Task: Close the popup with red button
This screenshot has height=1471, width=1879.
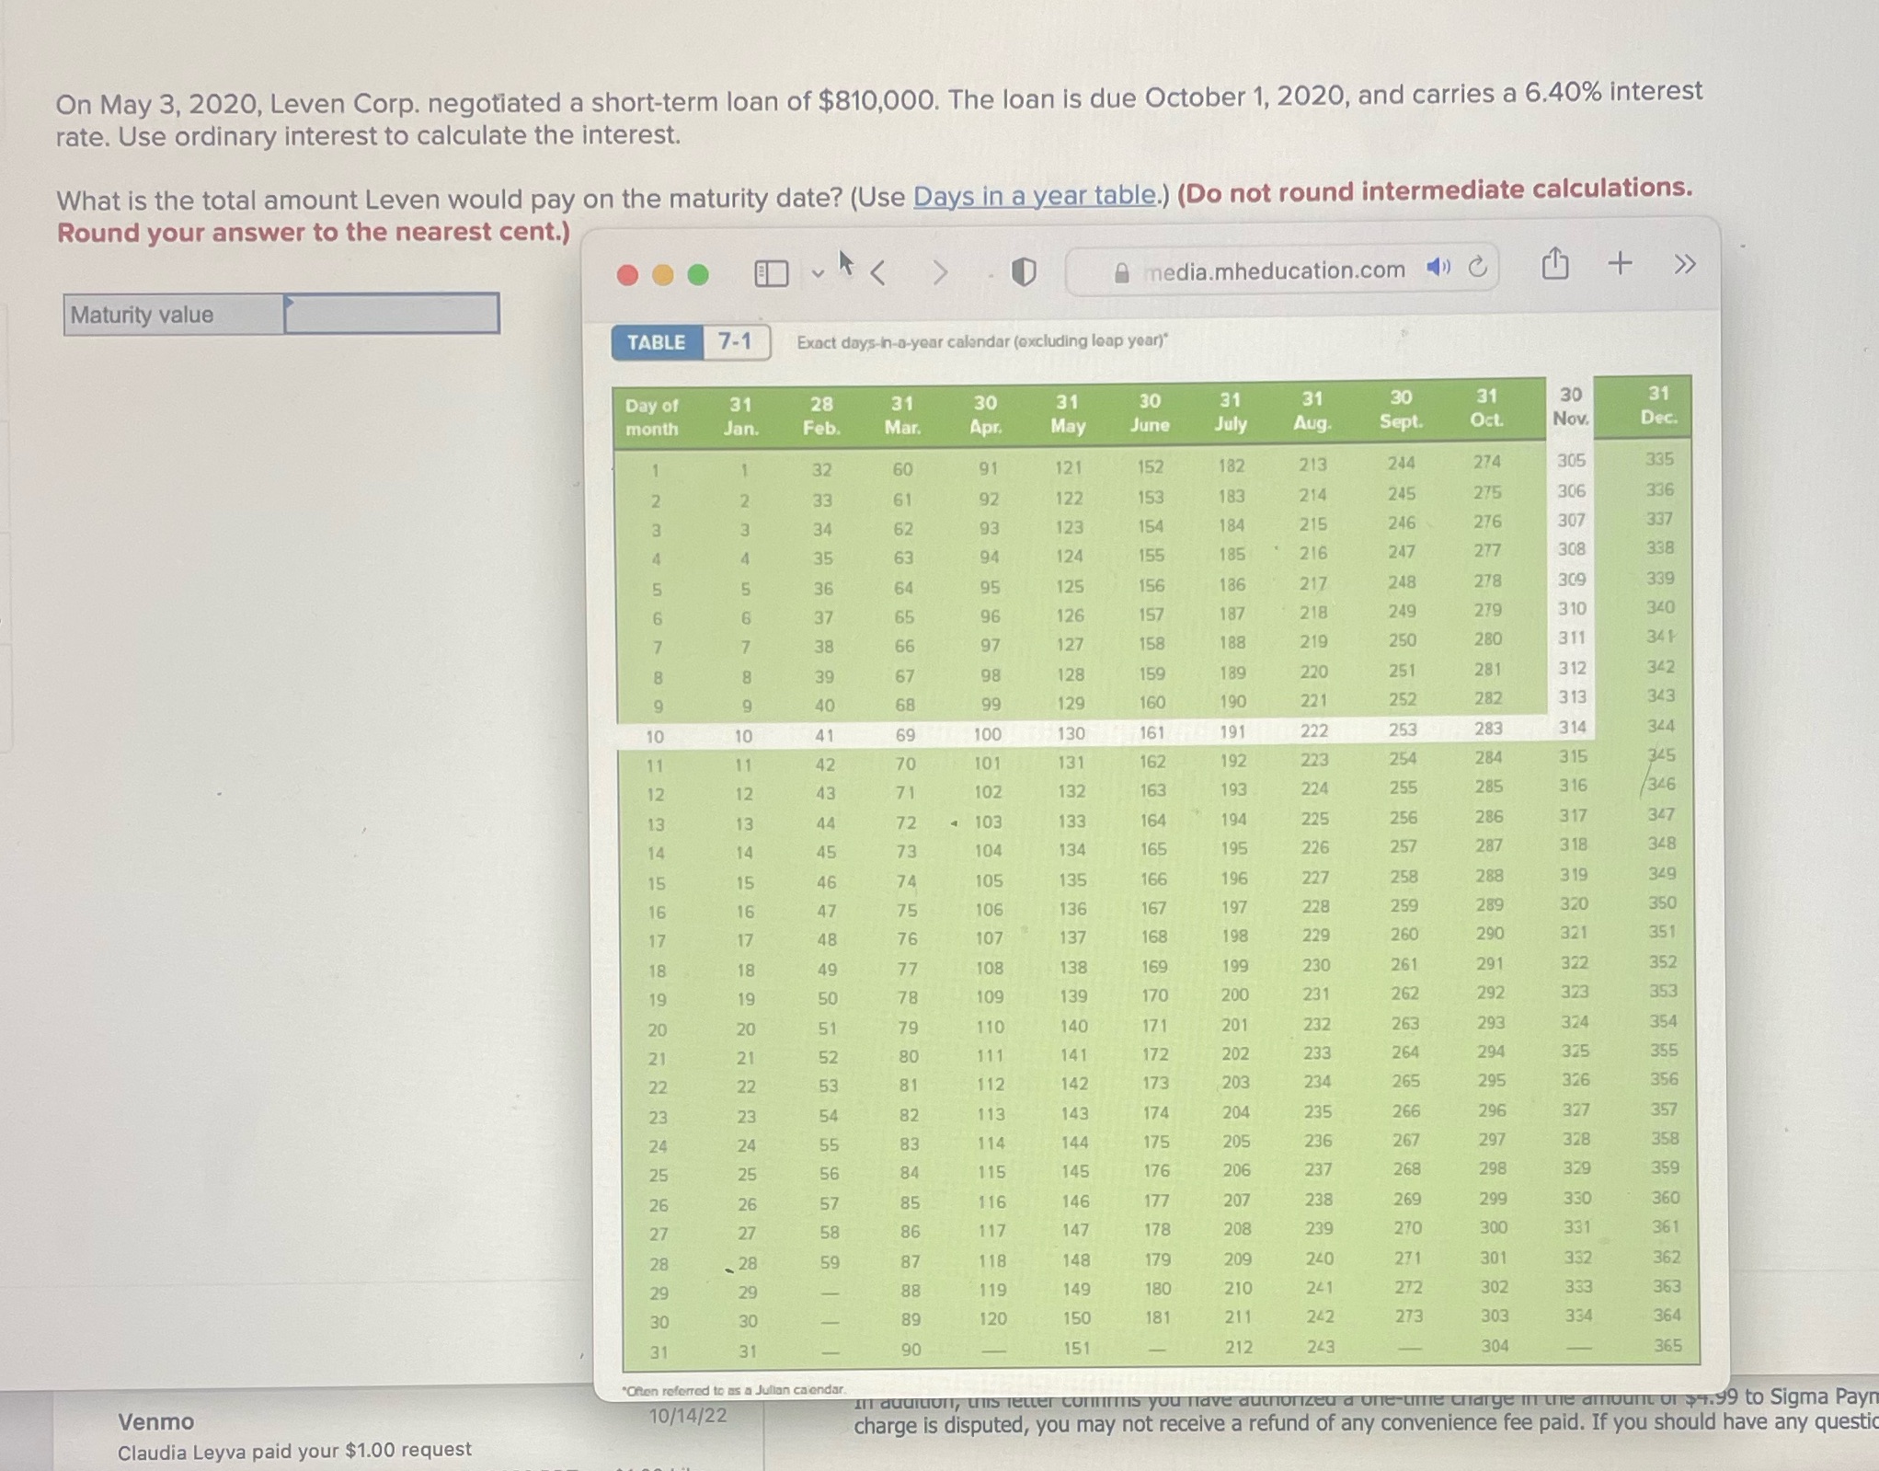Action: tap(627, 275)
